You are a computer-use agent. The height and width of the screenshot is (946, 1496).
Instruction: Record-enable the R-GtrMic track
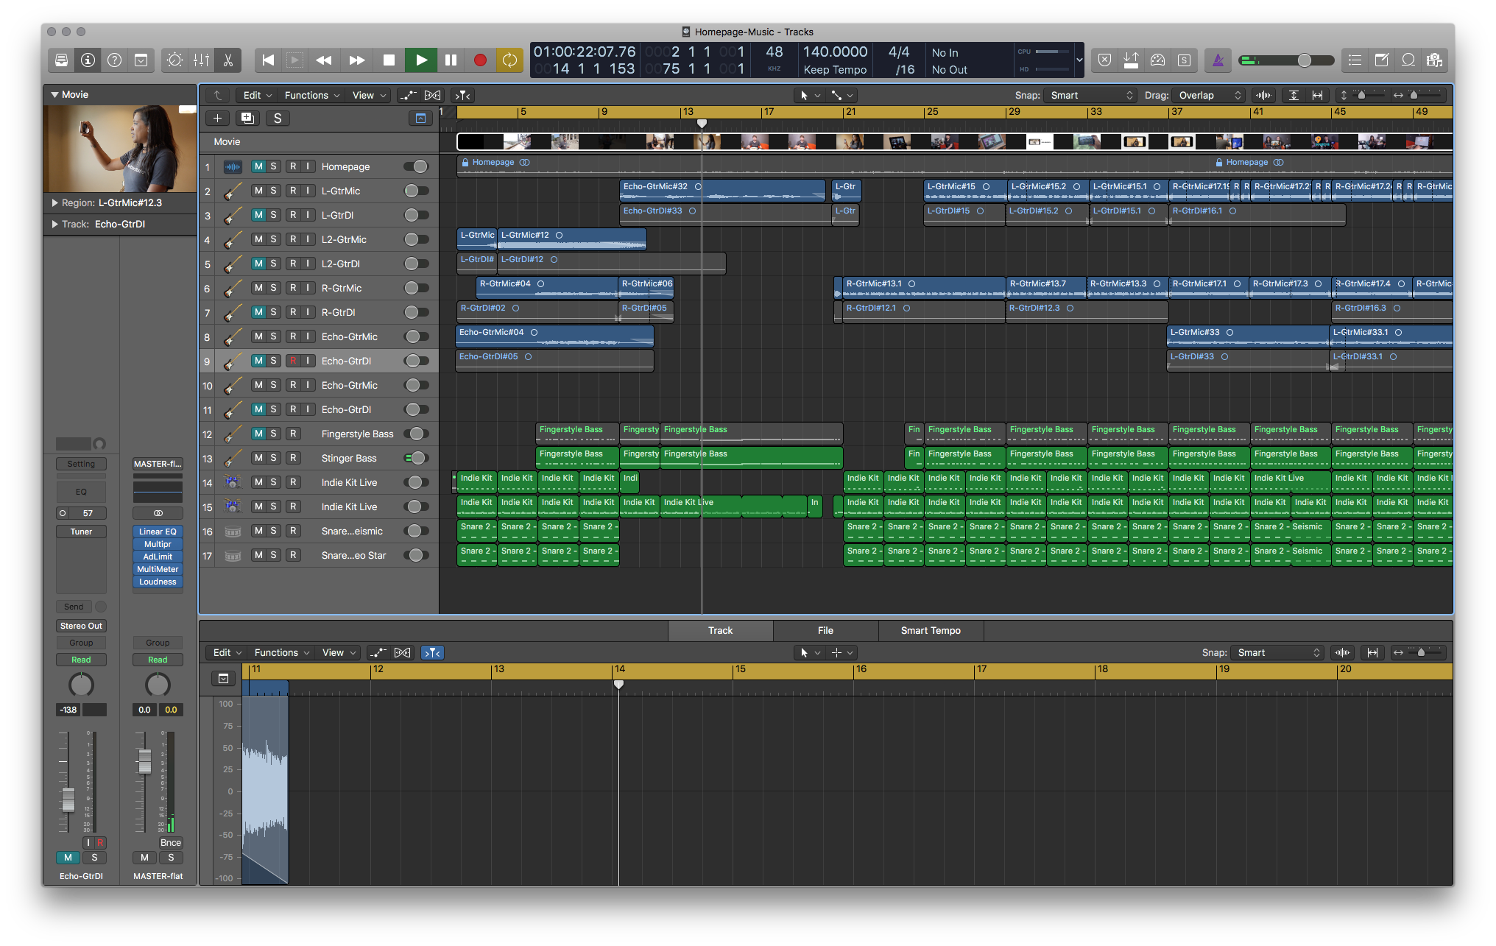point(293,288)
